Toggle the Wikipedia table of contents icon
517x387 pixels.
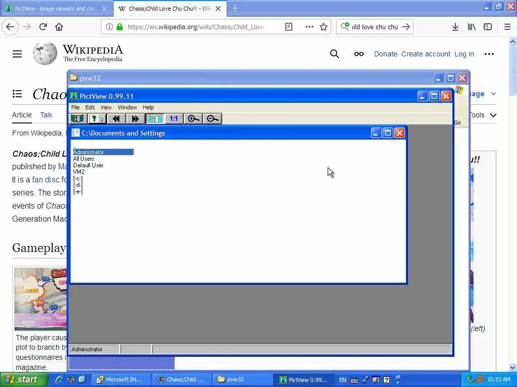(17, 94)
